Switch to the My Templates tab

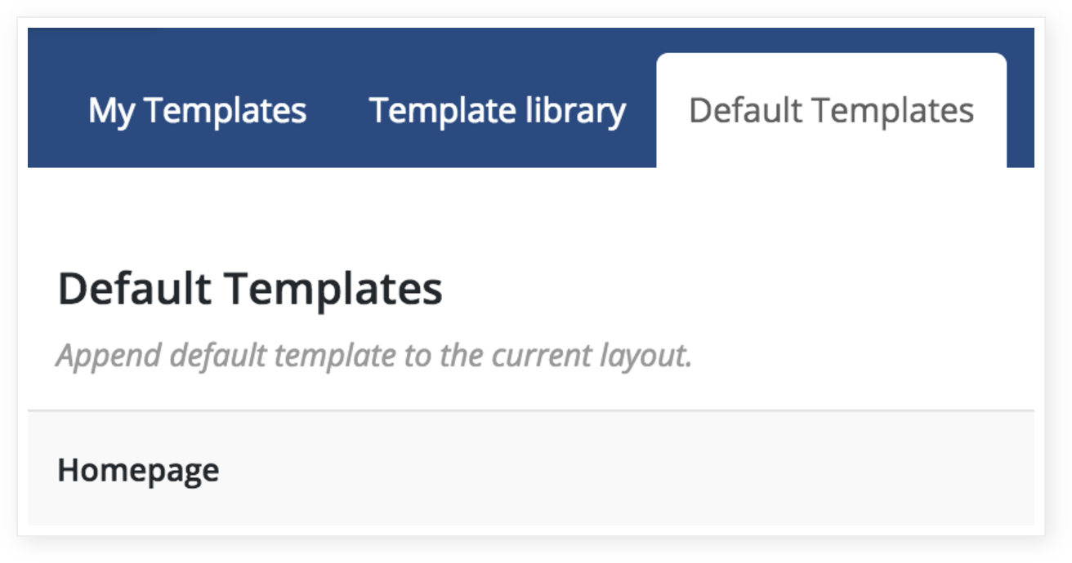click(x=197, y=111)
